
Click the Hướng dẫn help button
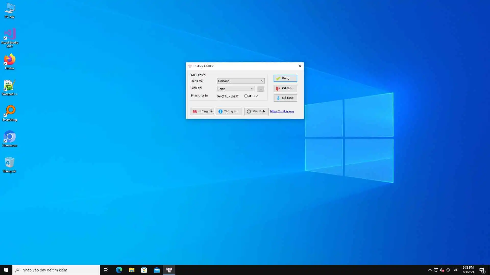pyautogui.click(x=202, y=112)
